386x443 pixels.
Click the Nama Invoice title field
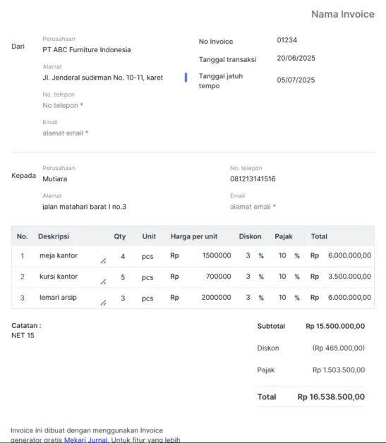click(343, 14)
